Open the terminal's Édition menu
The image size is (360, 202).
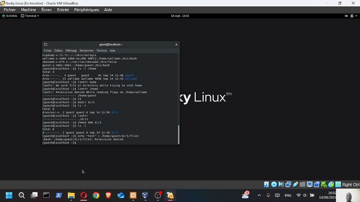click(58, 50)
